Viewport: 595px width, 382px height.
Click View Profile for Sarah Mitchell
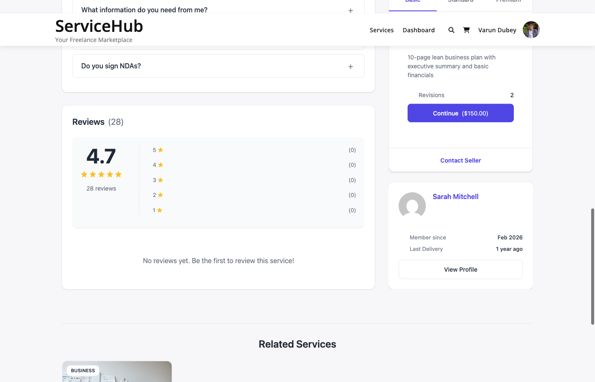460,269
